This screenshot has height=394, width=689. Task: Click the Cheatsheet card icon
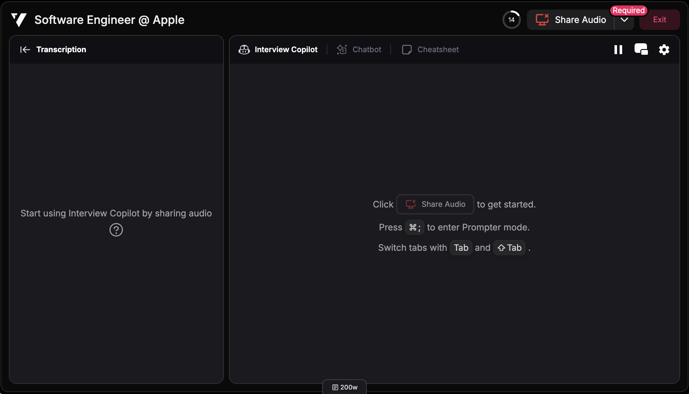click(x=407, y=49)
